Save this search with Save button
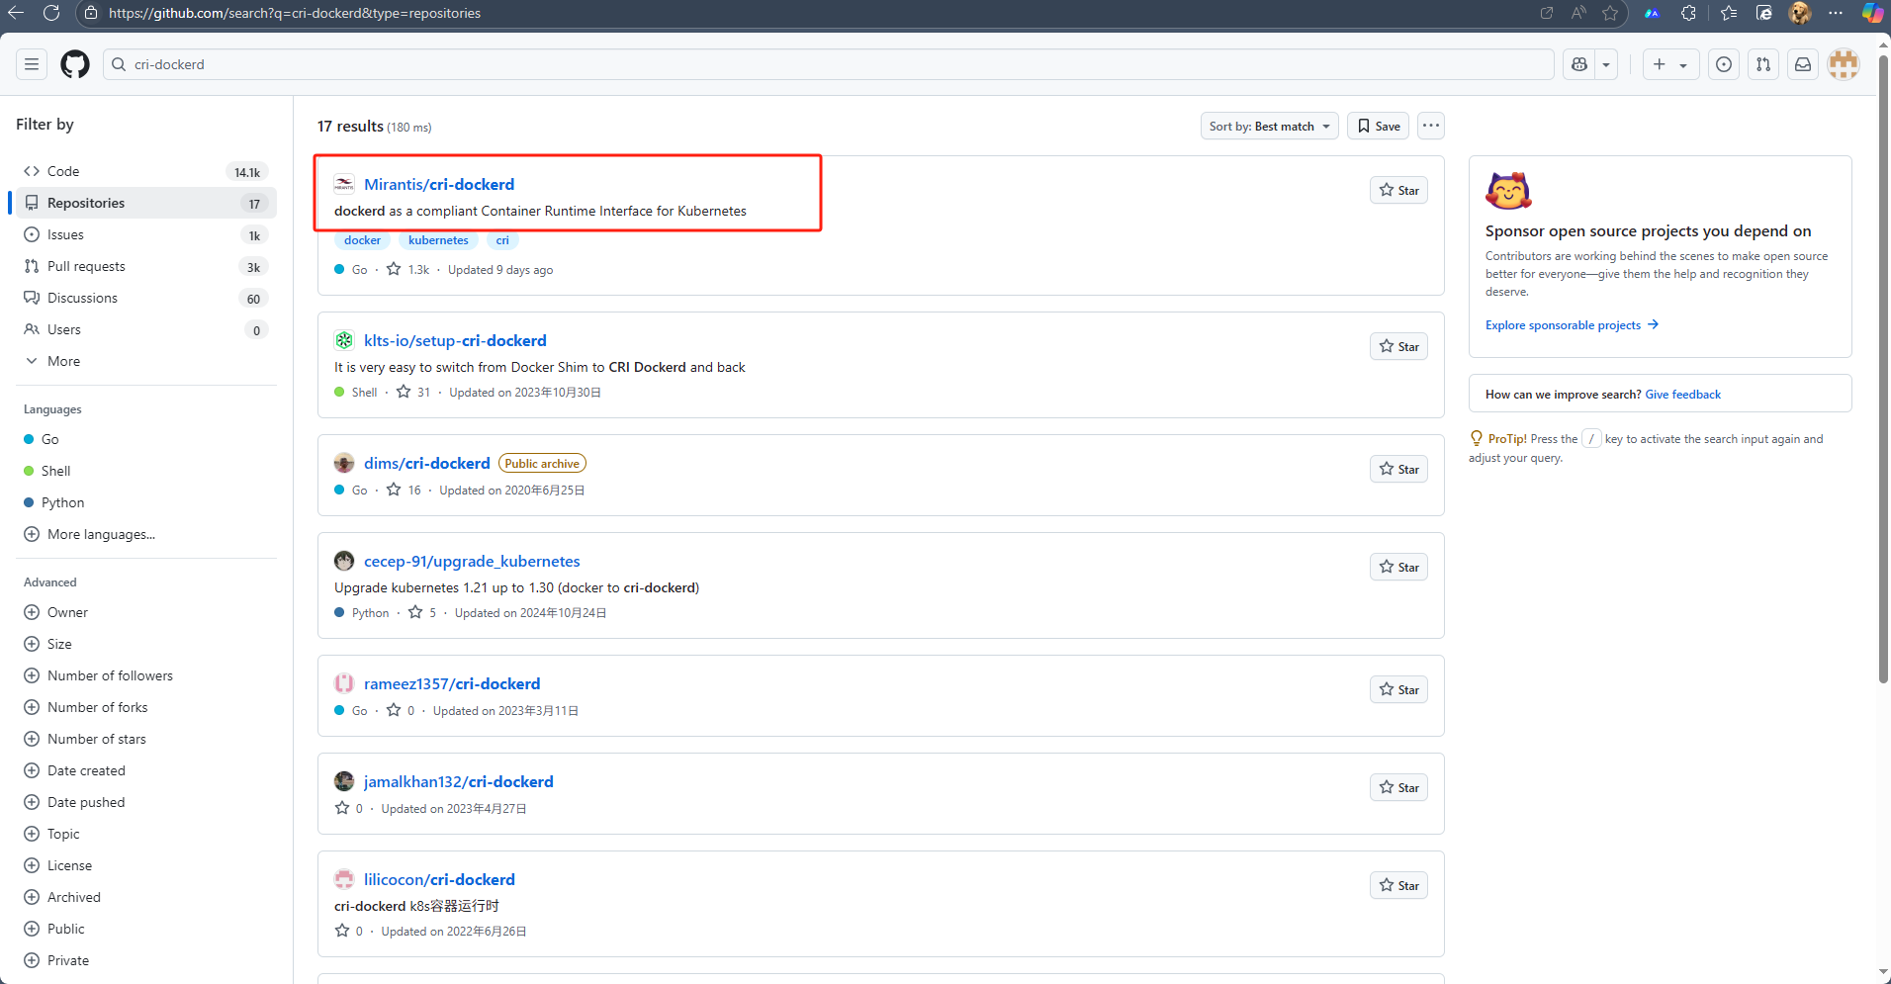 (1379, 126)
